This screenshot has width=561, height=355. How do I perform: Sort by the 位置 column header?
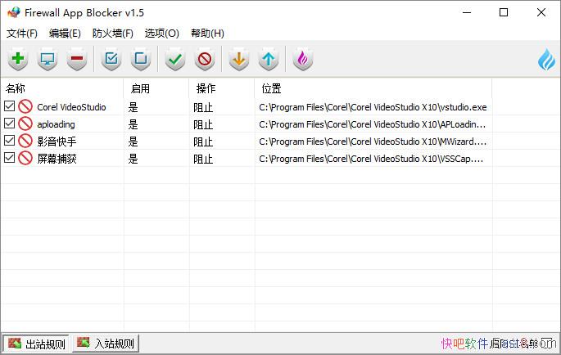coord(373,88)
